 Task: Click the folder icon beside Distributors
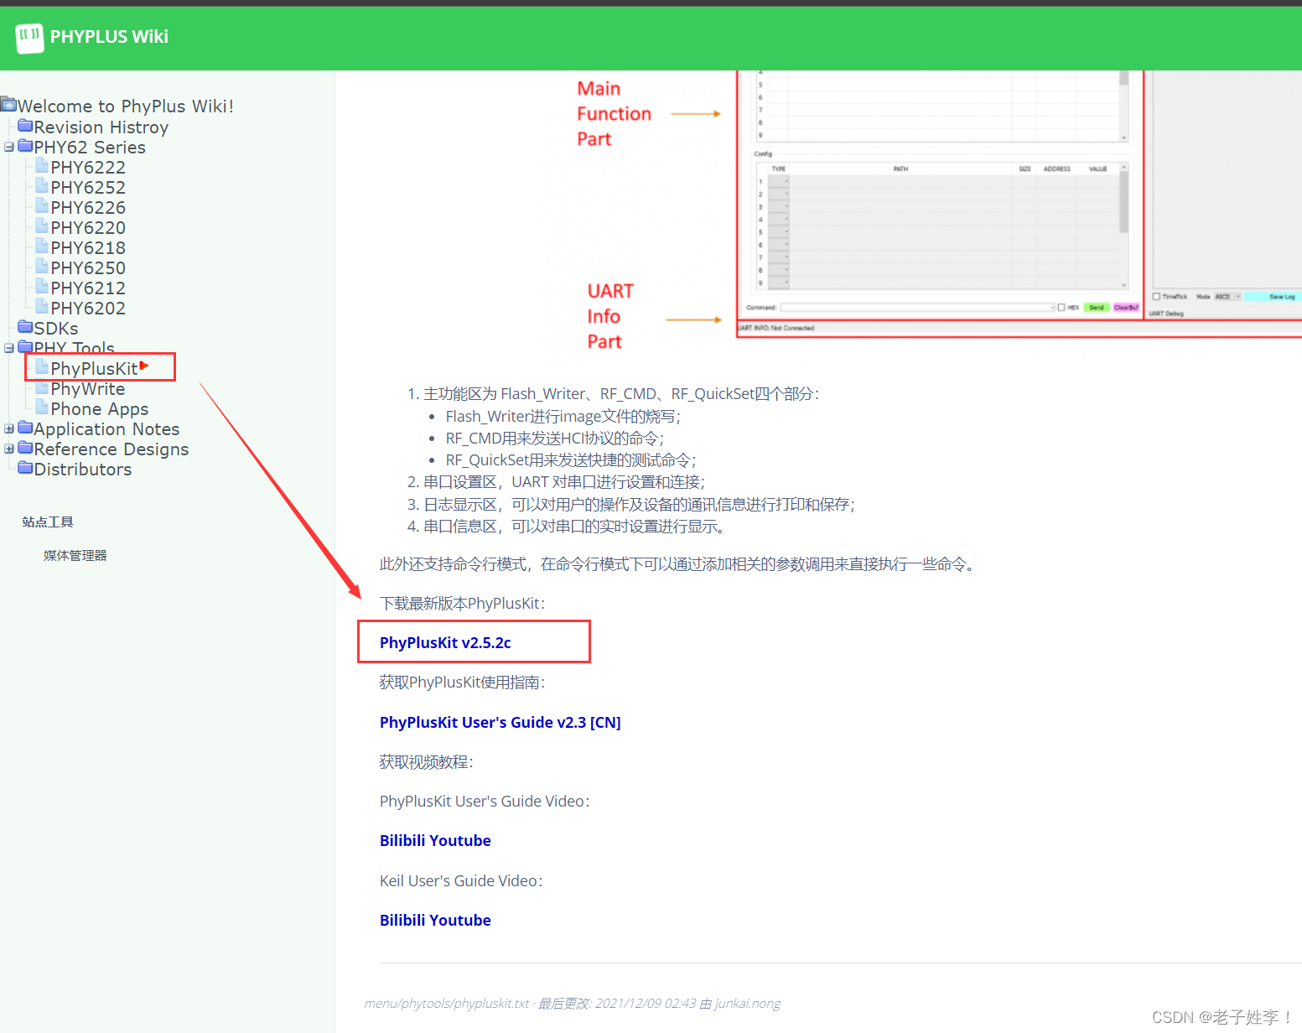pyautogui.click(x=25, y=468)
